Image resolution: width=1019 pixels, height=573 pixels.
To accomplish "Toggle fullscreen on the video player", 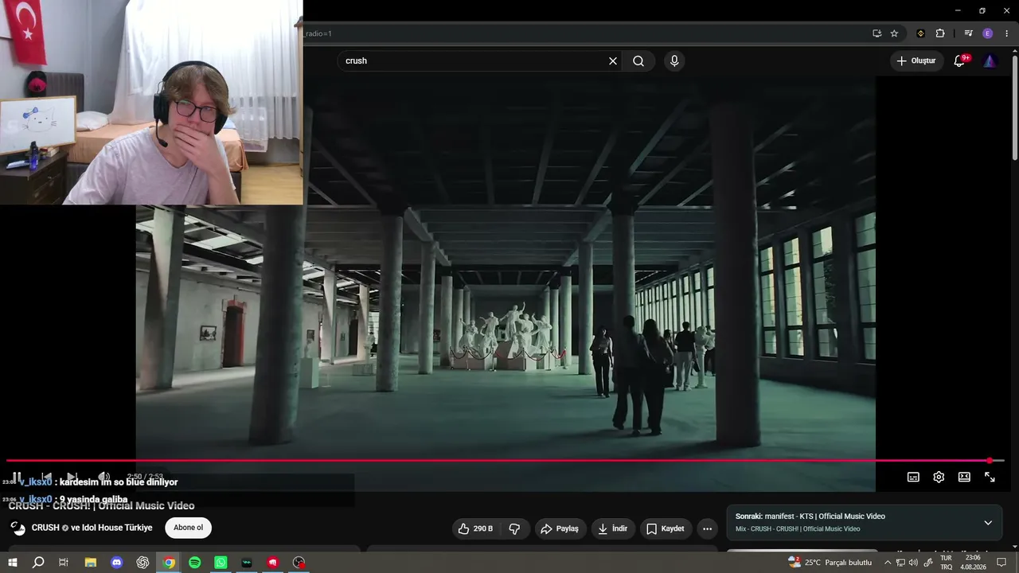I will point(990,477).
